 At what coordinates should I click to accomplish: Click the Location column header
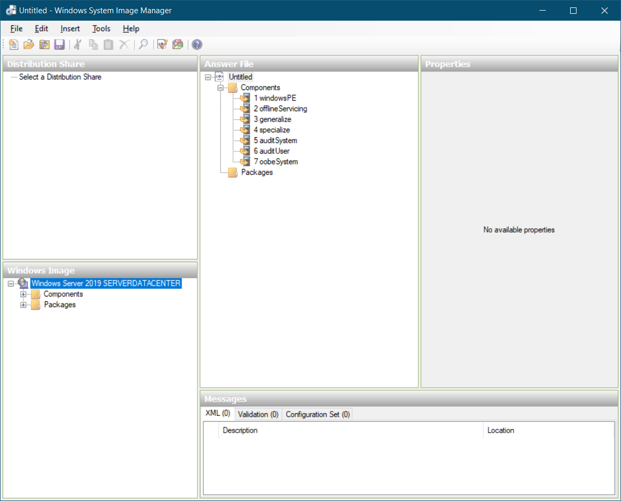(x=548, y=430)
